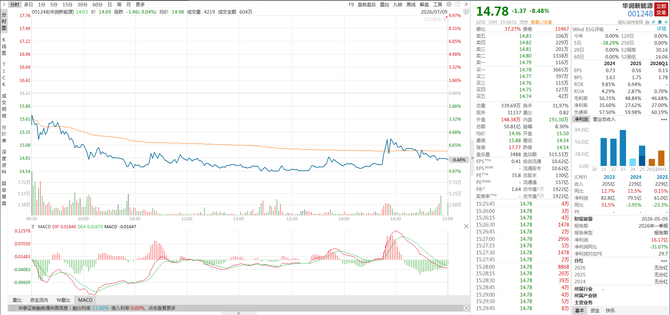Viewport: 670px width, 315px height.
Task: Select the 营业总收入 tab
Action: 604,120
